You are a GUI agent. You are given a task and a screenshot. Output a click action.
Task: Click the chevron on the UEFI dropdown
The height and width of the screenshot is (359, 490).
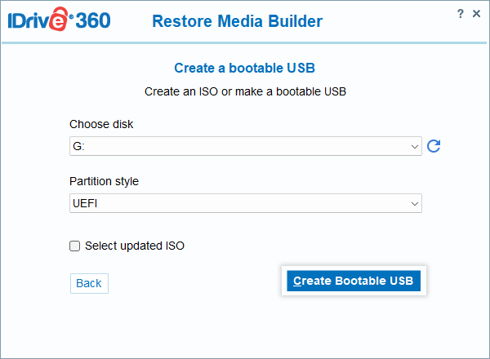(415, 203)
